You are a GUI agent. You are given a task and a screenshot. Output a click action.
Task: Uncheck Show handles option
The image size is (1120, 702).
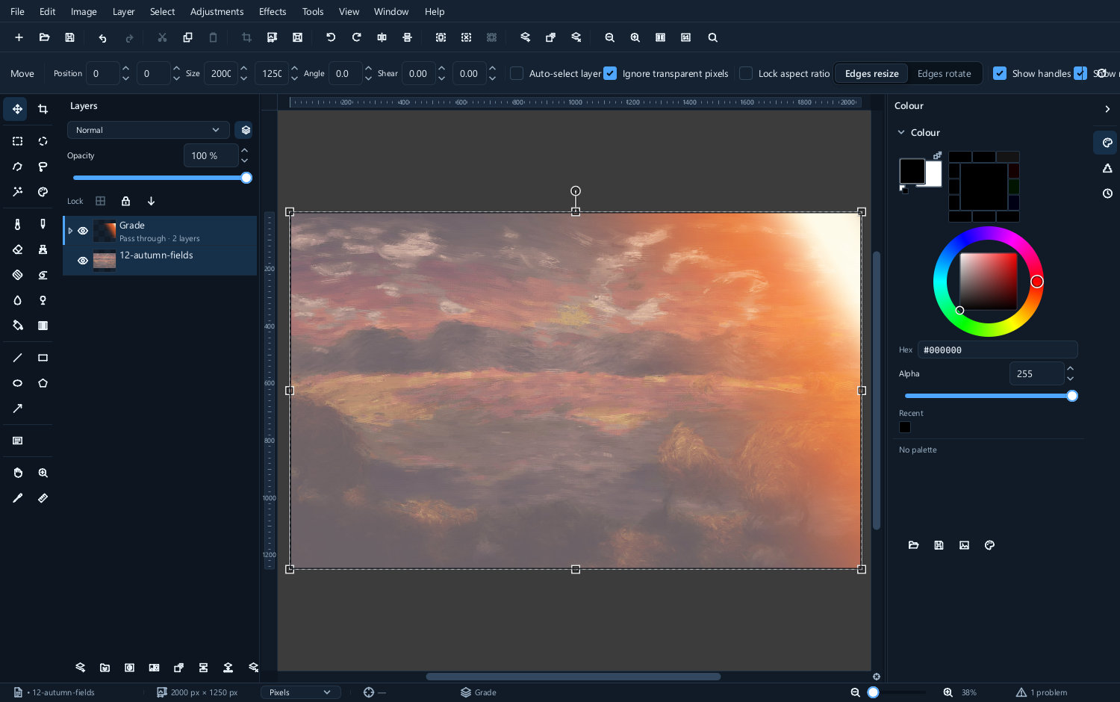(x=1000, y=73)
